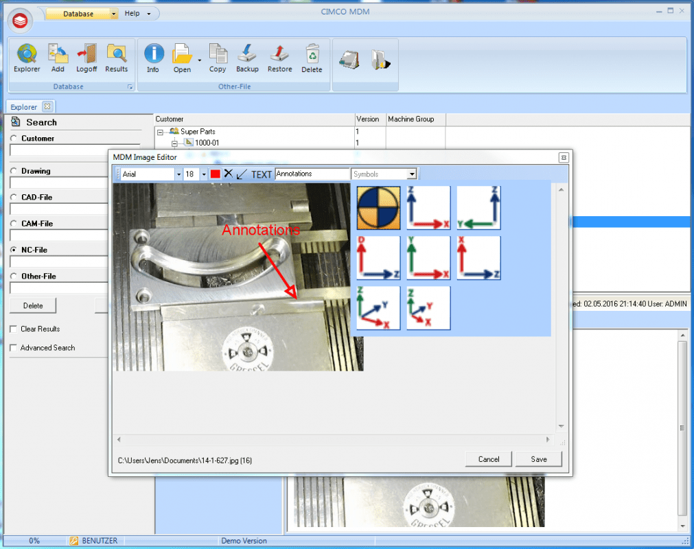This screenshot has height=549, width=694.
Task: Select the Add icon in the Database ribbon
Action: [58, 58]
